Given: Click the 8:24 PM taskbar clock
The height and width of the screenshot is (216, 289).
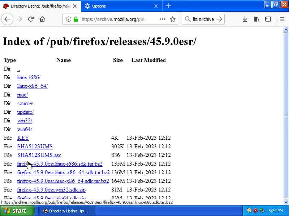Looking at the screenshot, I should tap(276, 211).
